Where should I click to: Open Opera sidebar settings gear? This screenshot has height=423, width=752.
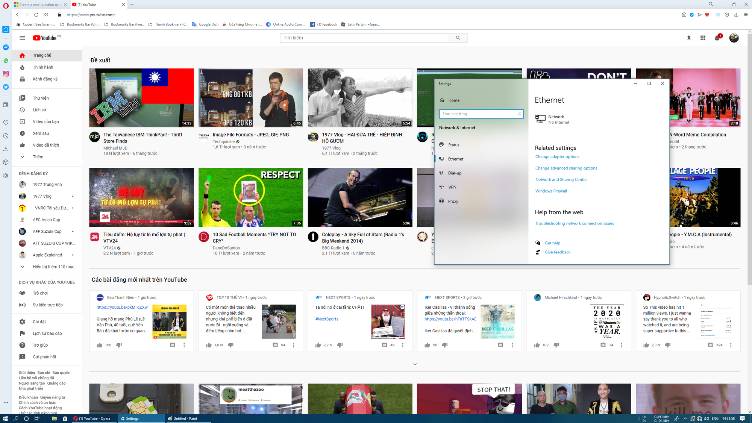(6, 176)
